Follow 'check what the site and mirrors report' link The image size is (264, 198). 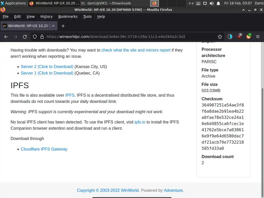[136, 50]
